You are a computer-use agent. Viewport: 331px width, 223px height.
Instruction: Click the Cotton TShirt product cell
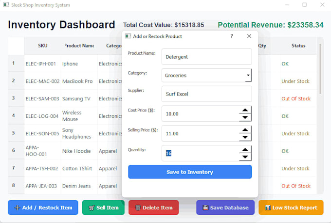click(79, 168)
